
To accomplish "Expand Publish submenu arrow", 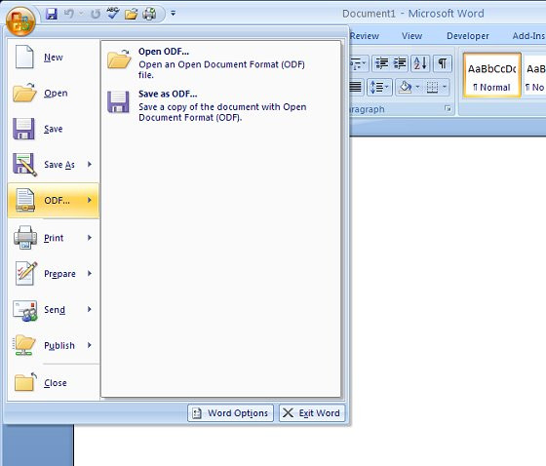I will (x=90, y=345).
